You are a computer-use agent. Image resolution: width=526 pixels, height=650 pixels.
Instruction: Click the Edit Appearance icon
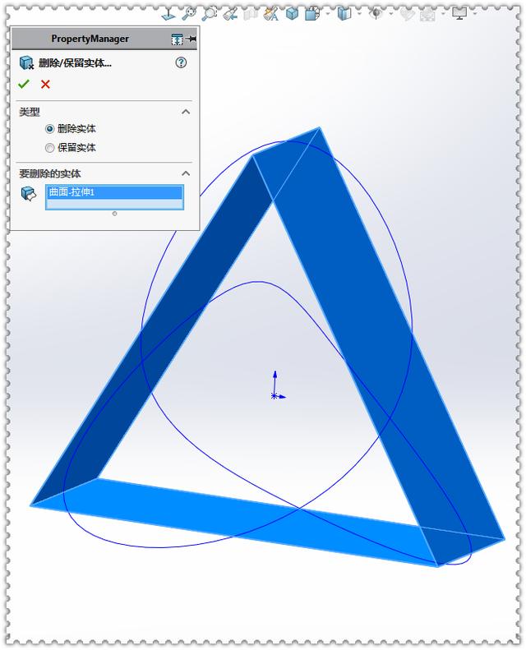click(x=376, y=14)
